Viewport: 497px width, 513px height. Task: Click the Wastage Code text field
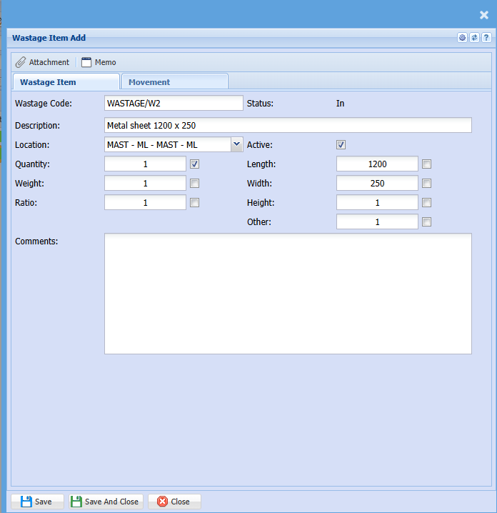coord(174,104)
